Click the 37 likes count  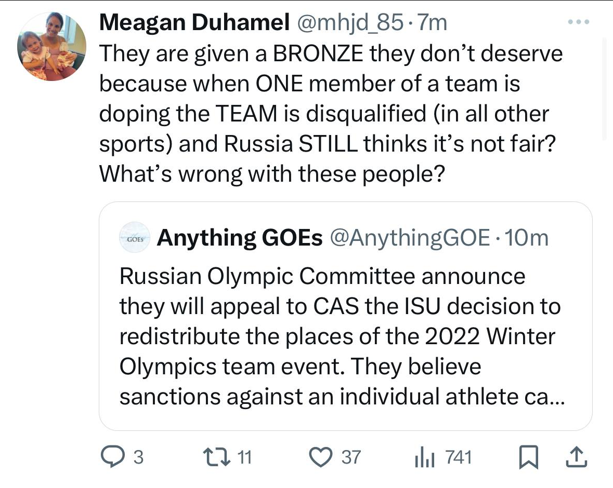point(351,457)
